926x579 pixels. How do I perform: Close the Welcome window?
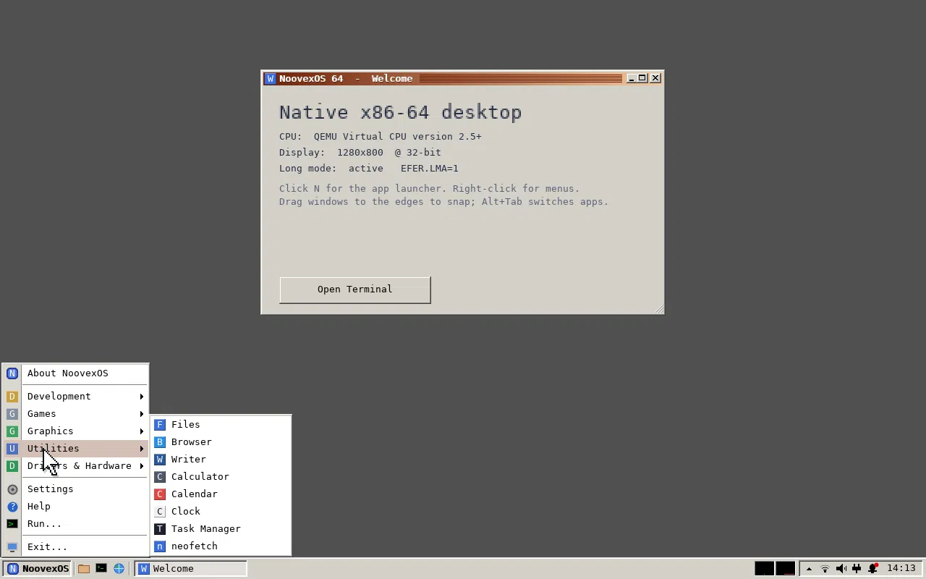(x=655, y=78)
